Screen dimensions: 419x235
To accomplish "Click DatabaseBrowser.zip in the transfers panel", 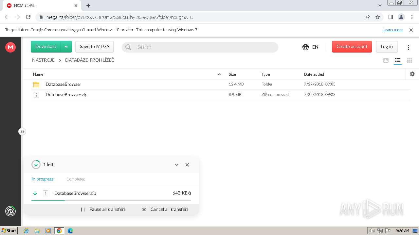I will point(75,193).
